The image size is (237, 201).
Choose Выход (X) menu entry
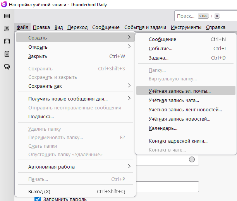click(x=75, y=191)
